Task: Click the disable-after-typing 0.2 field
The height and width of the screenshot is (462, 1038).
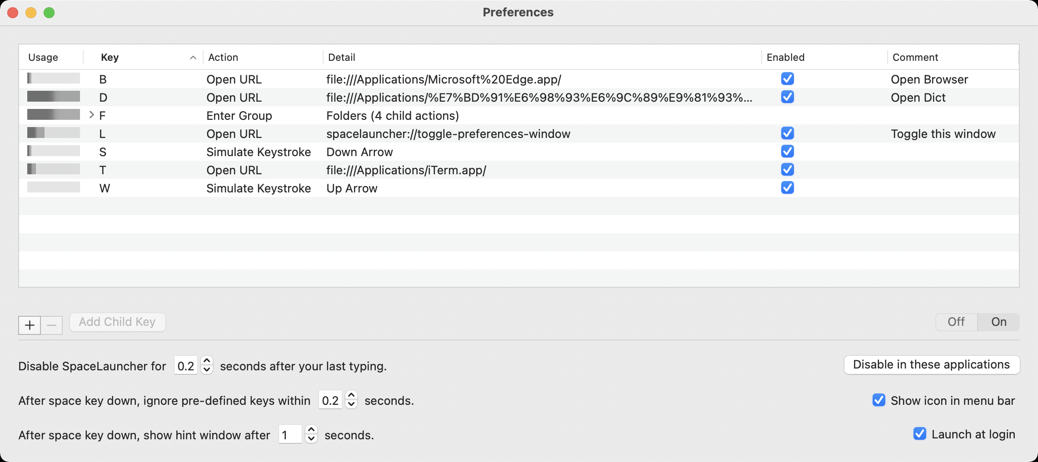Action: [x=186, y=365]
